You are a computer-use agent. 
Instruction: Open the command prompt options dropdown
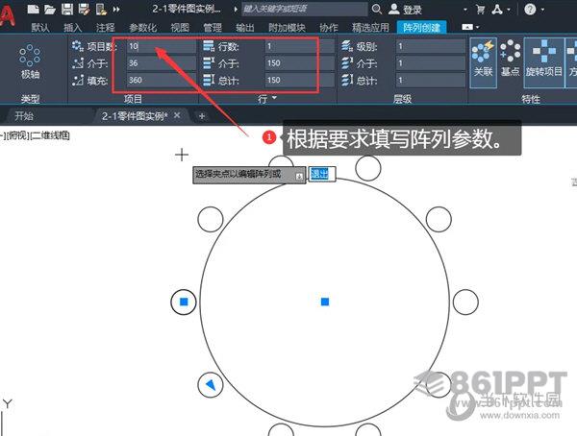(x=299, y=176)
